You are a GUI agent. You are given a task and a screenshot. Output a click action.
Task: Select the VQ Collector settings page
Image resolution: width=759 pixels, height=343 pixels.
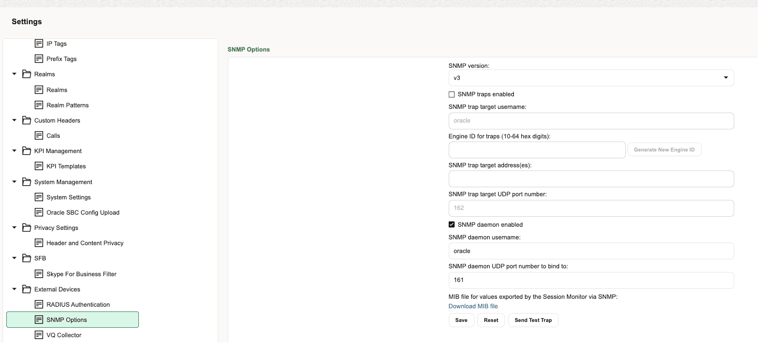coord(63,335)
